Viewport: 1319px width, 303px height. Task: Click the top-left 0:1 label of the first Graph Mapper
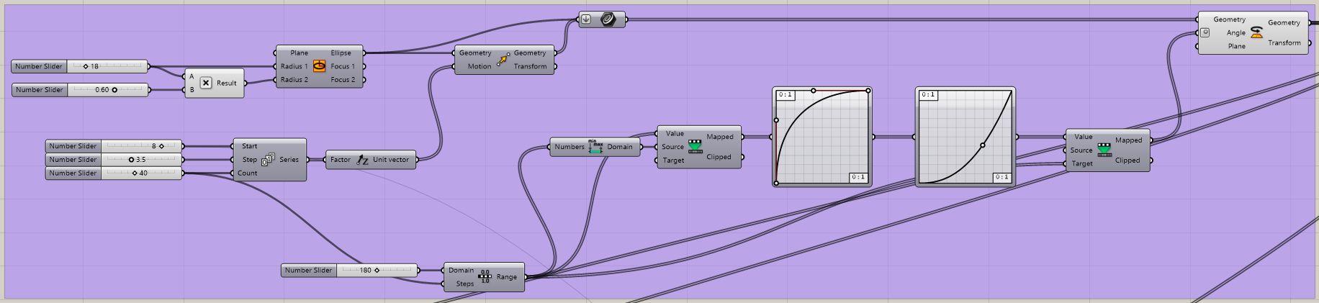tap(785, 95)
